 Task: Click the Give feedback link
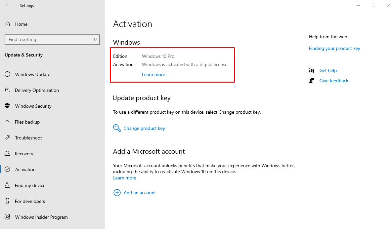tap(334, 81)
